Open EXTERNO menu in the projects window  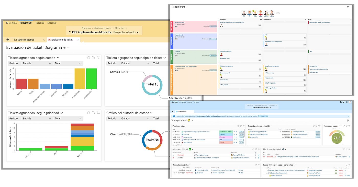tap(52, 23)
